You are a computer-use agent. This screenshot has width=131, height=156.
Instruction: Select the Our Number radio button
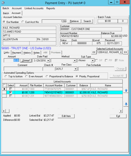4,22
